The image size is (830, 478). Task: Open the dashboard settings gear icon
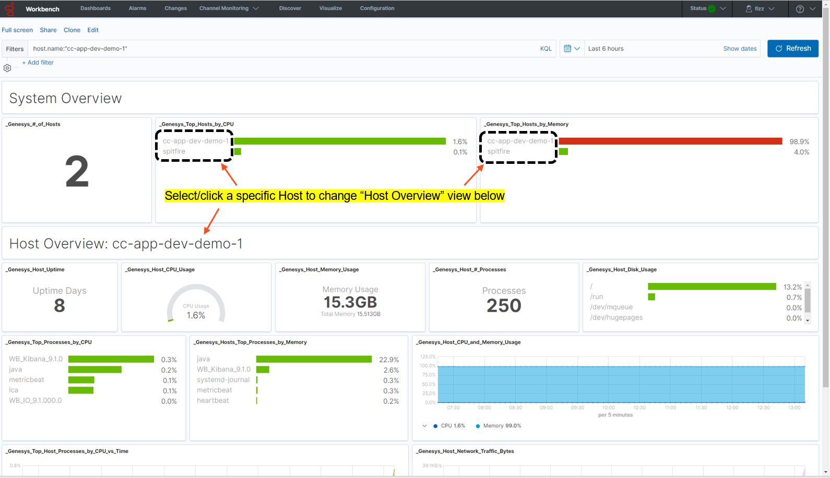click(7, 68)
